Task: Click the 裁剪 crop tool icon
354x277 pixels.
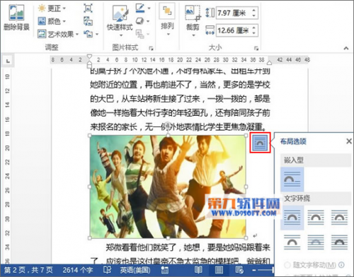Action: (193, 12)
